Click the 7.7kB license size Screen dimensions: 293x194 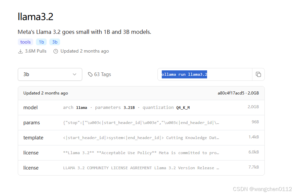click(254, 167)
